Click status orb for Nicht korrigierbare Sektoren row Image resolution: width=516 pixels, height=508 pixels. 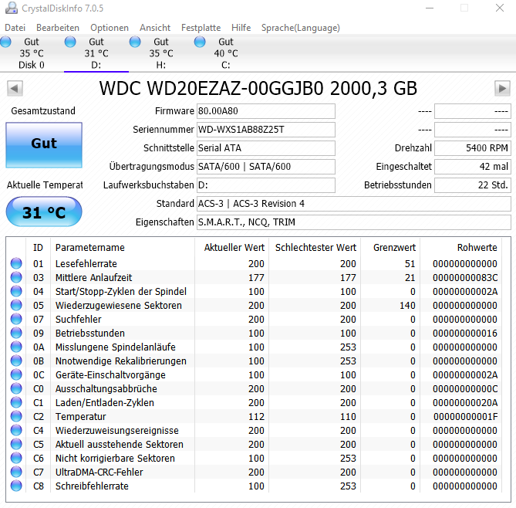pos(16,459)
